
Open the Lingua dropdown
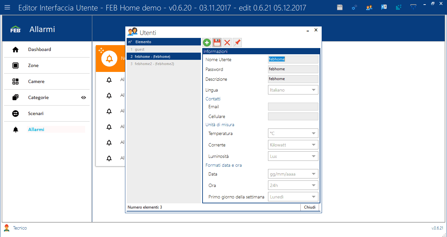tap(293, 90)
